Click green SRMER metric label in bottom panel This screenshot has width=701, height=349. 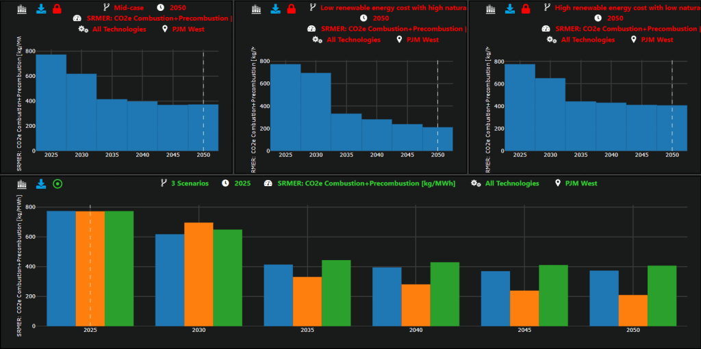click(360, 183)
